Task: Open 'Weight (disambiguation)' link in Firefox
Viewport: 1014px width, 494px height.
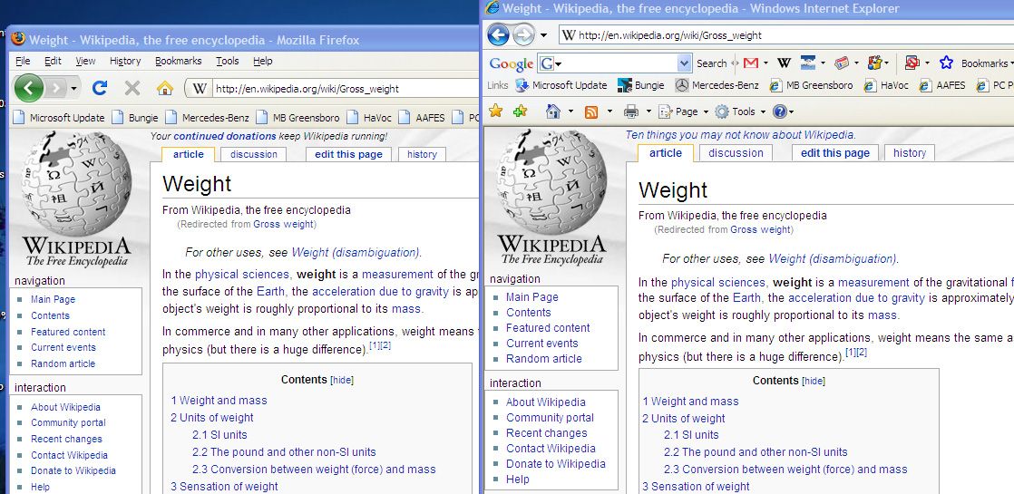Action: click(x=355, y=252)
